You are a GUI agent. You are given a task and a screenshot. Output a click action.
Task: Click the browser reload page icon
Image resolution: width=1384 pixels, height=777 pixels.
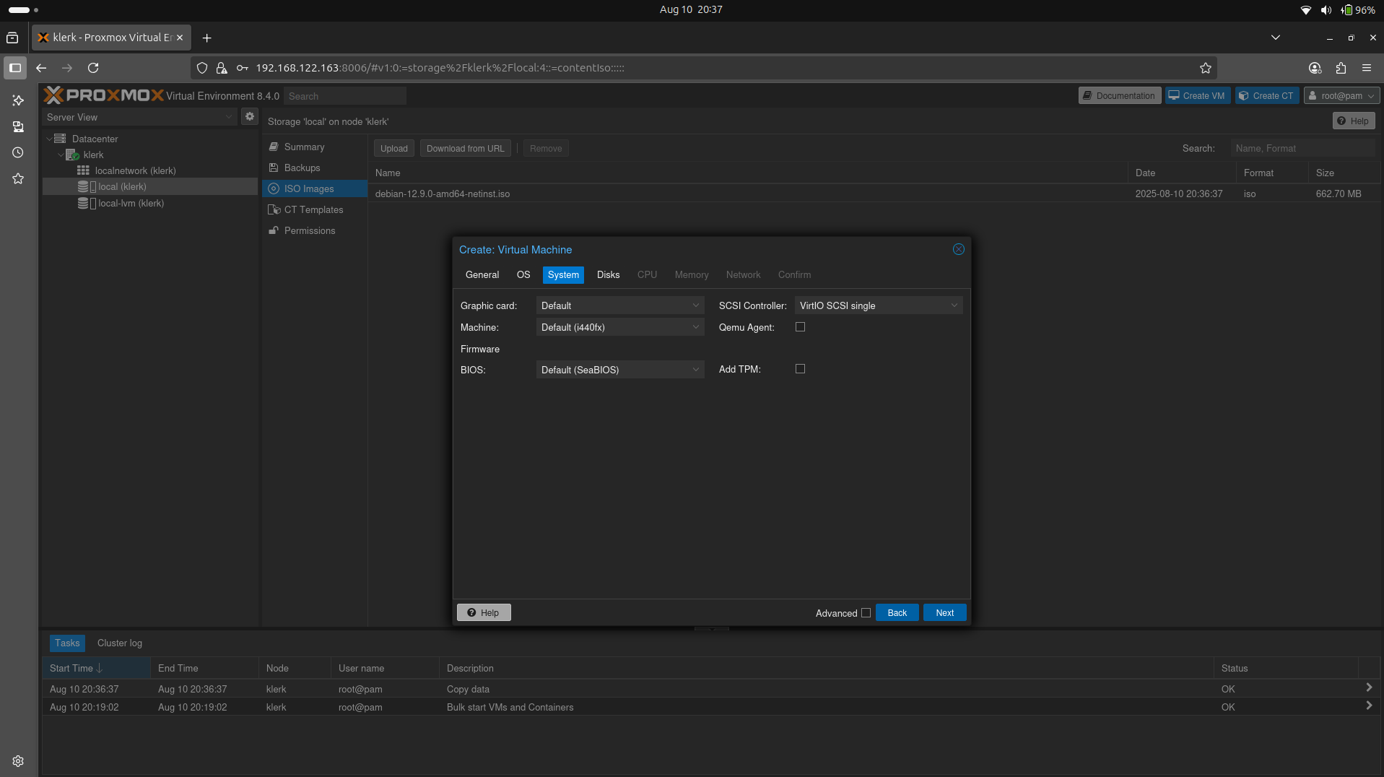pos(93,68)
